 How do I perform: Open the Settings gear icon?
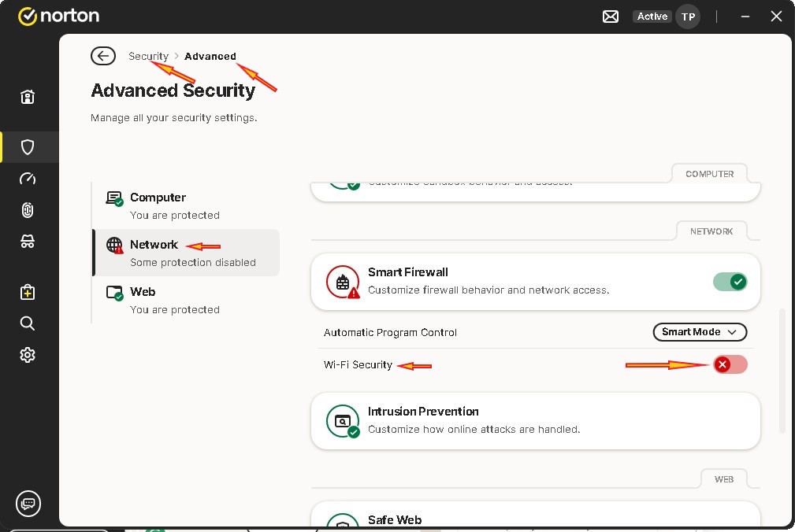(28, 355)
